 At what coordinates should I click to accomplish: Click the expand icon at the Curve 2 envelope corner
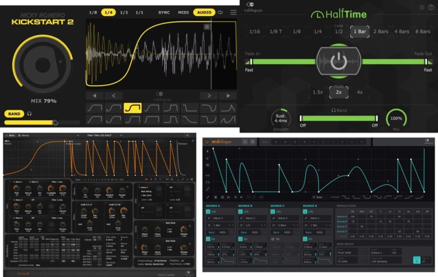[x=193, y=140]
